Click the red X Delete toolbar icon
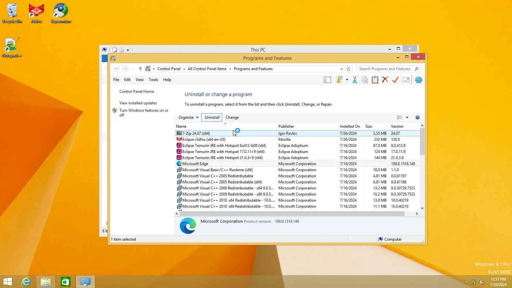The width and height of the screenshot is (512, 288). point(385,80)
